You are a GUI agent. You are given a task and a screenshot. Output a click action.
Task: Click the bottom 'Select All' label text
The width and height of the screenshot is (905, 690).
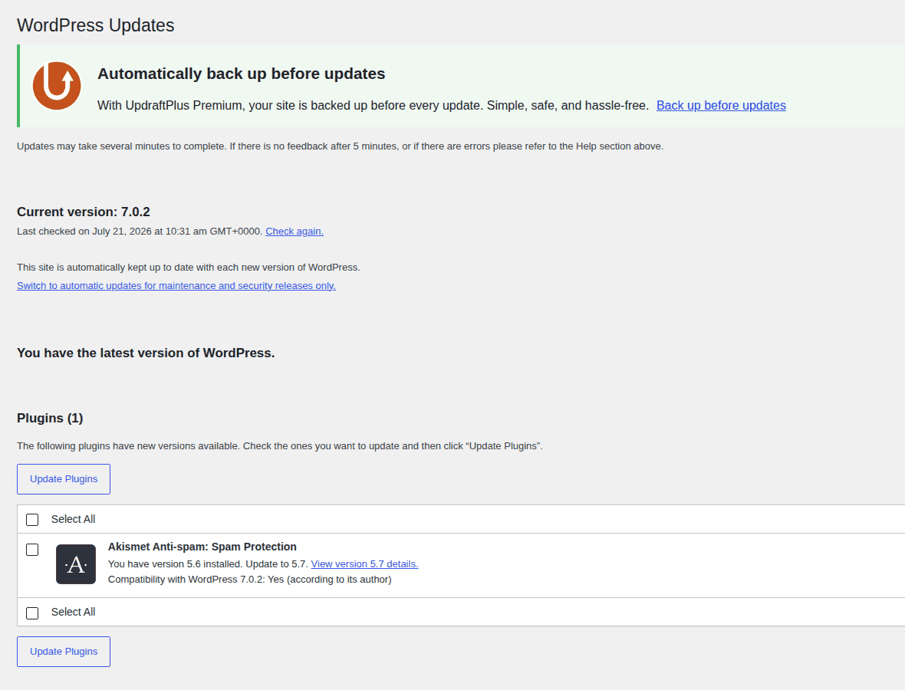pos(74,612)
